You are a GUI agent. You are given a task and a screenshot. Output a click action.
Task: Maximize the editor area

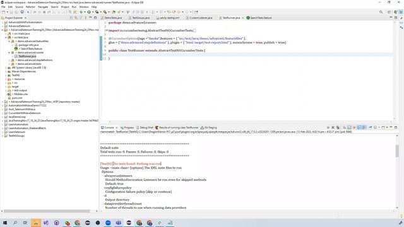pos(396,18)
